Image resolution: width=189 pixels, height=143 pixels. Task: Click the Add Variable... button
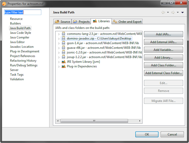point(163,50)
